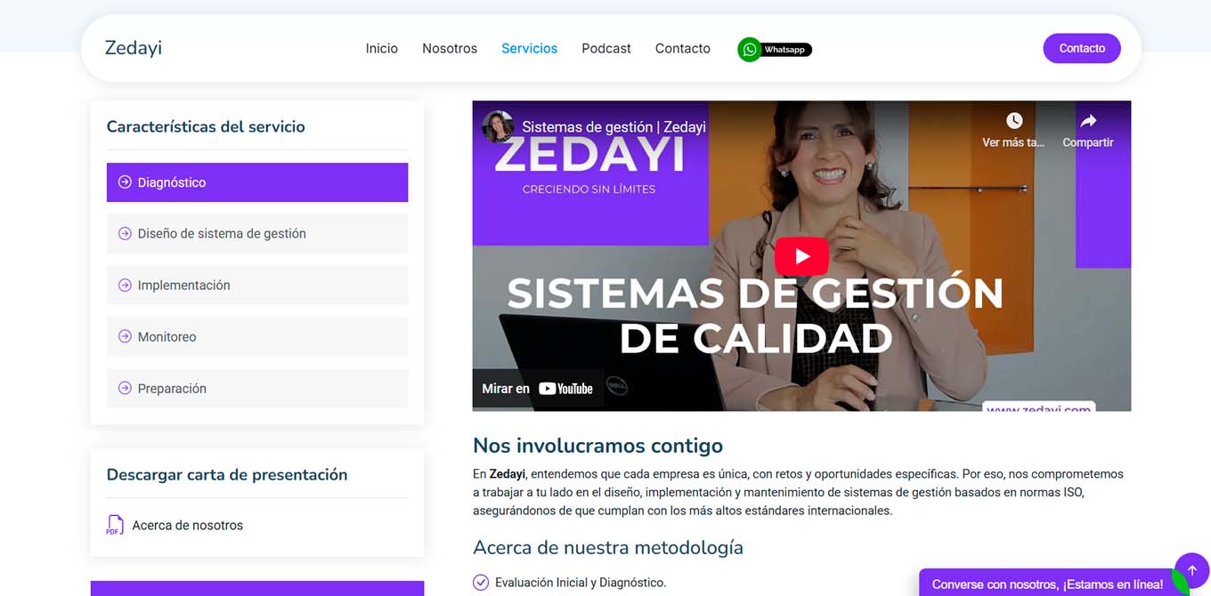Switch to the Inicio menu item
Image resolution: width=1211 pixels, height=596 pixels.
coord(382,48)
